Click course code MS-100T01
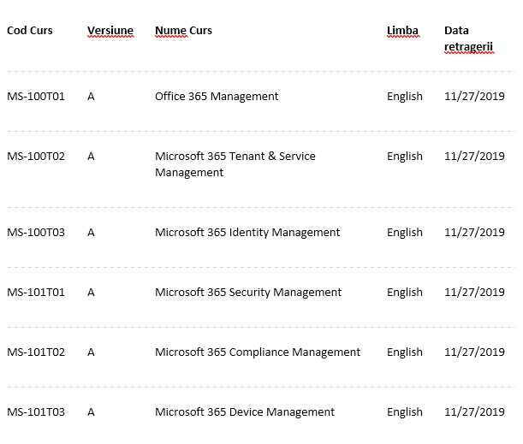523x444 pixels. (x=36, y=97)
